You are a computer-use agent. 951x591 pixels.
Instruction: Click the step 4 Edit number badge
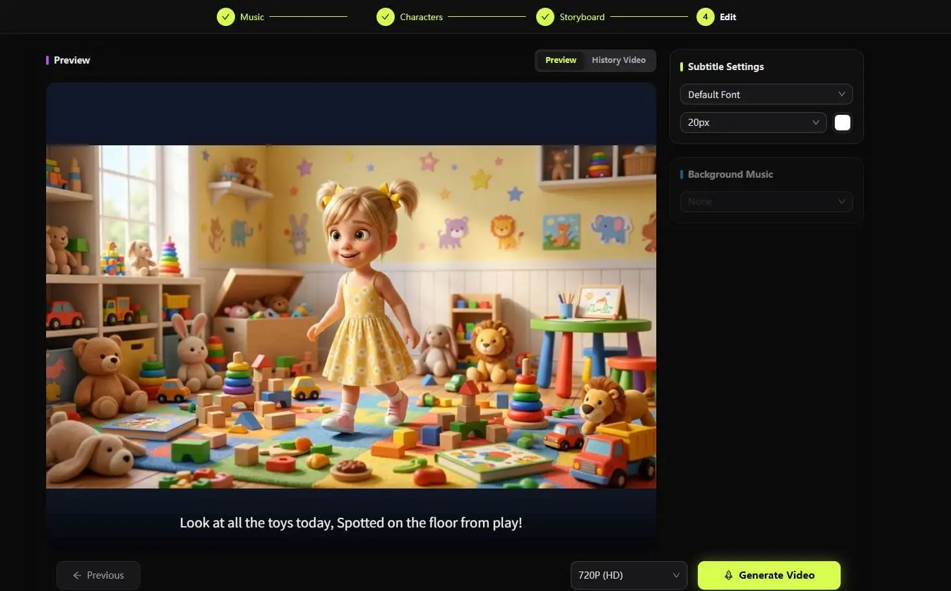[x=706, y=17]
